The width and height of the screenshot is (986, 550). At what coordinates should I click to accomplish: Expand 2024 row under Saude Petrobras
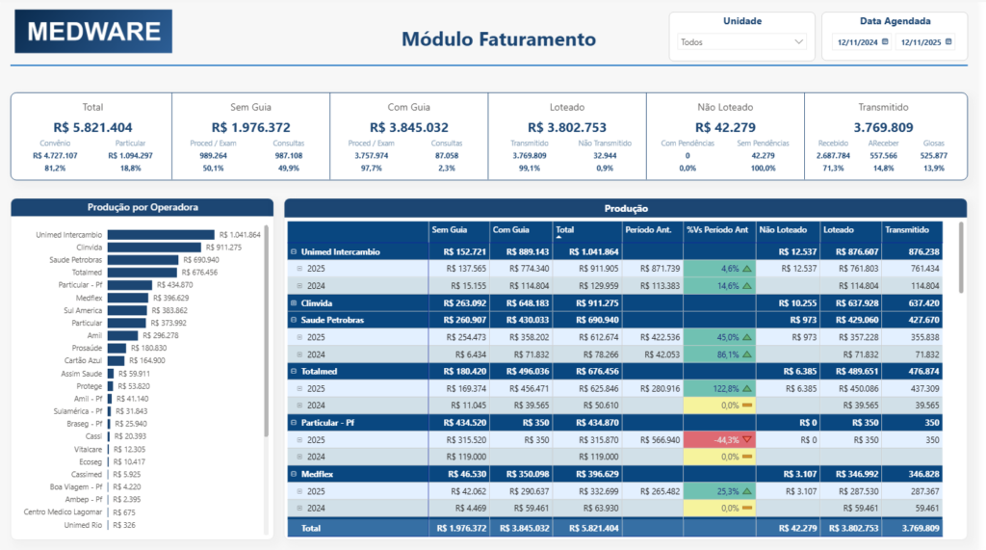300,354
